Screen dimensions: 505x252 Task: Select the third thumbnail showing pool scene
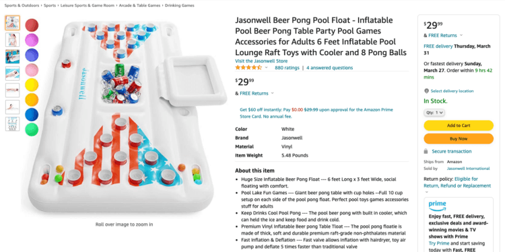13,56
